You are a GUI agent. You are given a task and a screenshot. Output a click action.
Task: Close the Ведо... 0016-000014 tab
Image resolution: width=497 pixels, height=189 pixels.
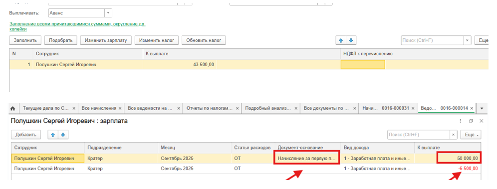click(472, 108)
